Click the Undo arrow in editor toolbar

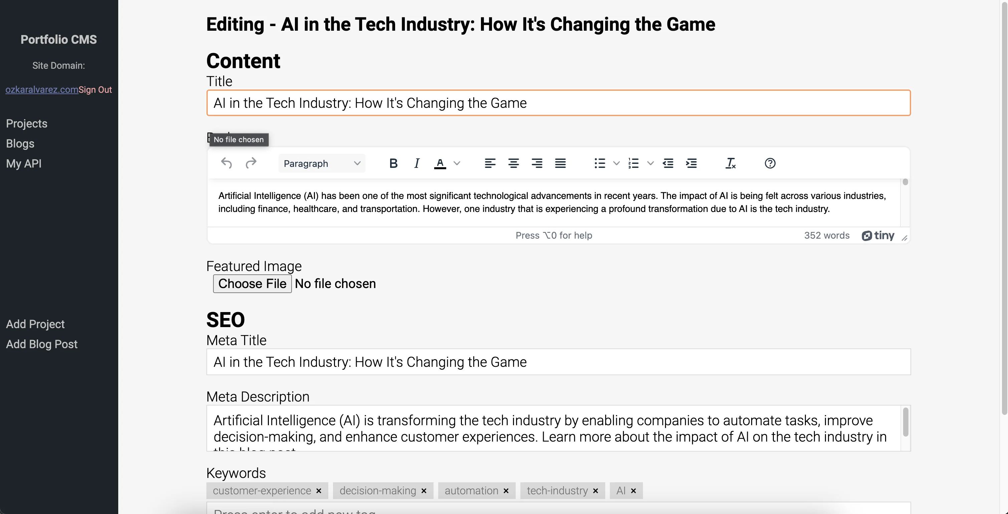[226, 163]
